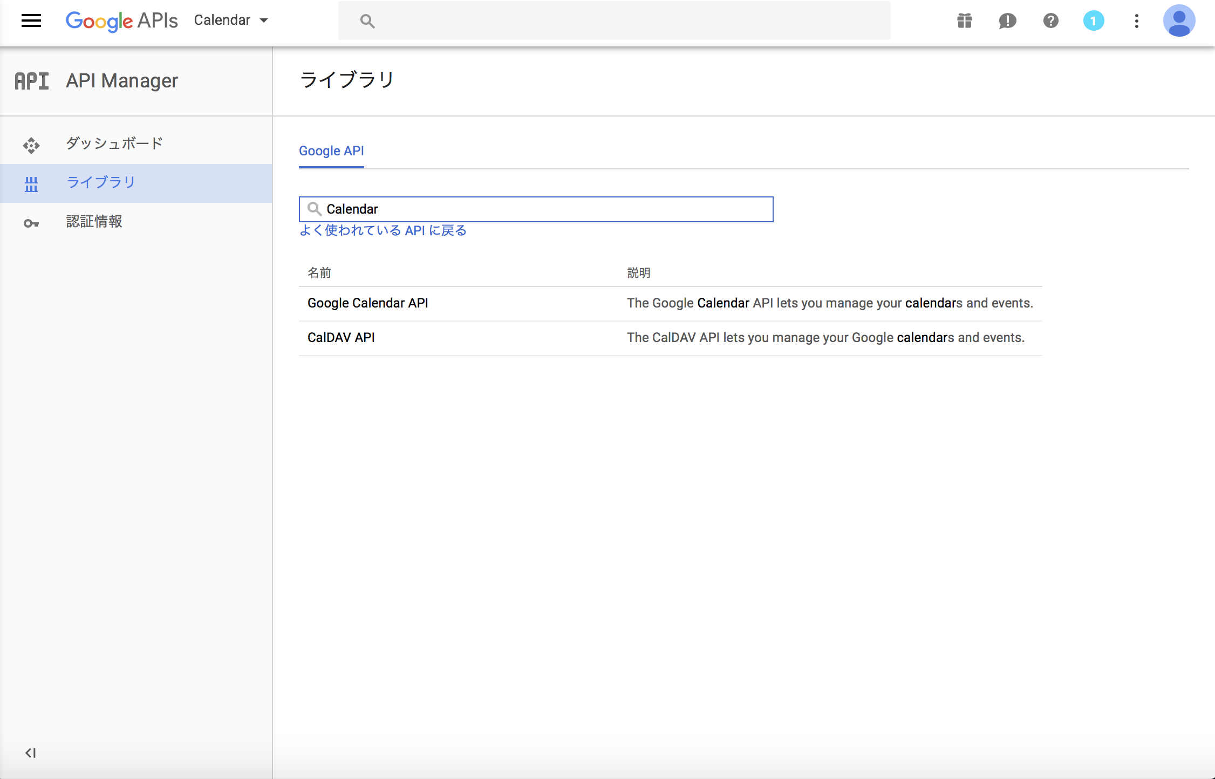Open the Google Calendar API result

click(x=368, y=303)
